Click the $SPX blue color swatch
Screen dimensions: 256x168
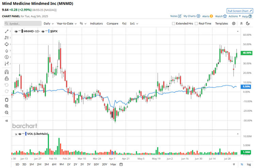coord(49,31)
